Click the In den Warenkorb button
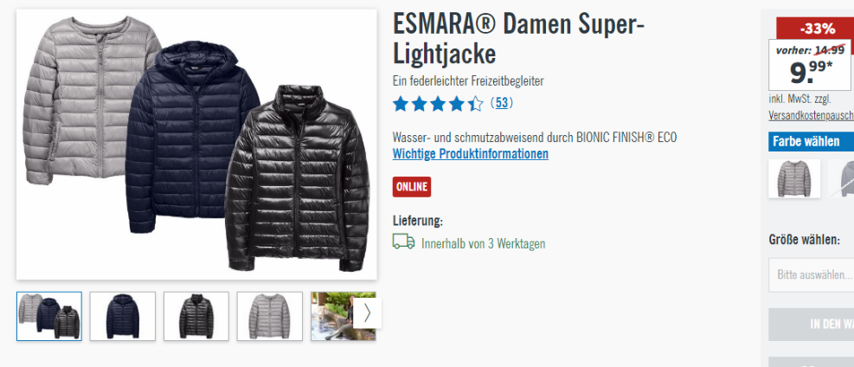This screenshot has height=367, width=854. (x=812, y=325)
